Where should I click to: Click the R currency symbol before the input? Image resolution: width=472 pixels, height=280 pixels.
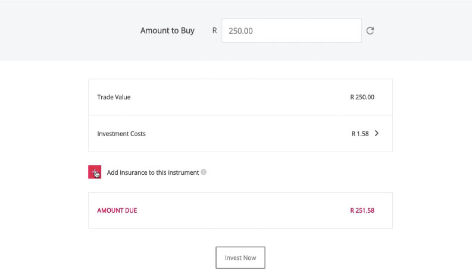click(x=214, y=31)
